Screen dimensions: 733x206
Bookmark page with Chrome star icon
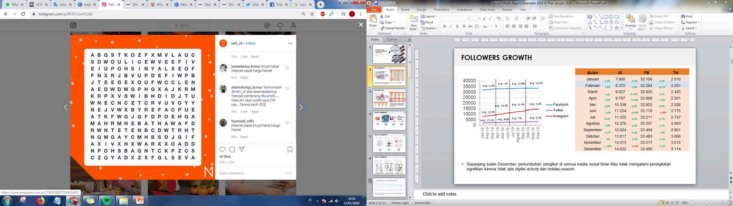pos(313,14)
